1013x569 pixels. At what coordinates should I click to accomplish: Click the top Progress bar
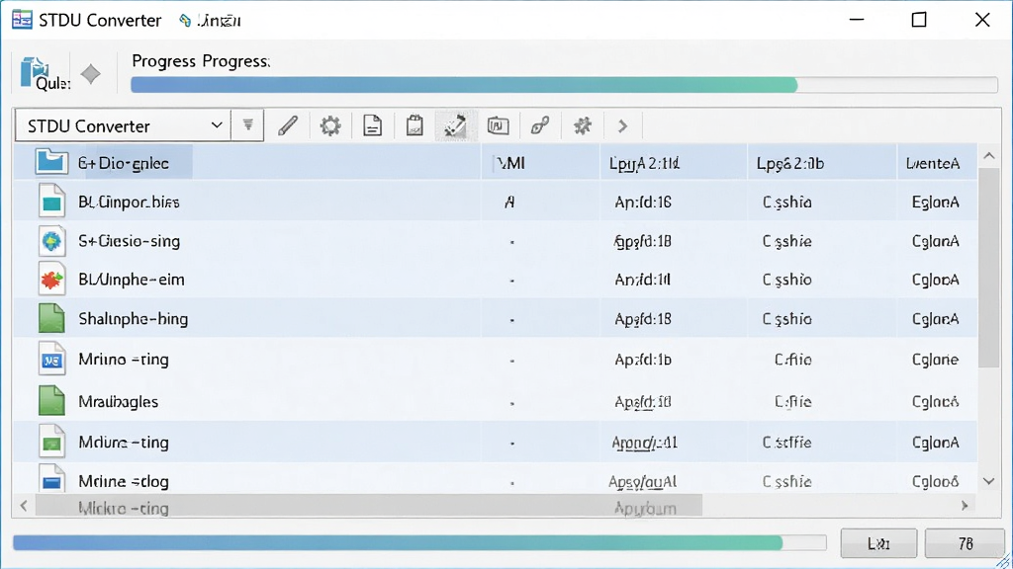(x=564, y=85)
